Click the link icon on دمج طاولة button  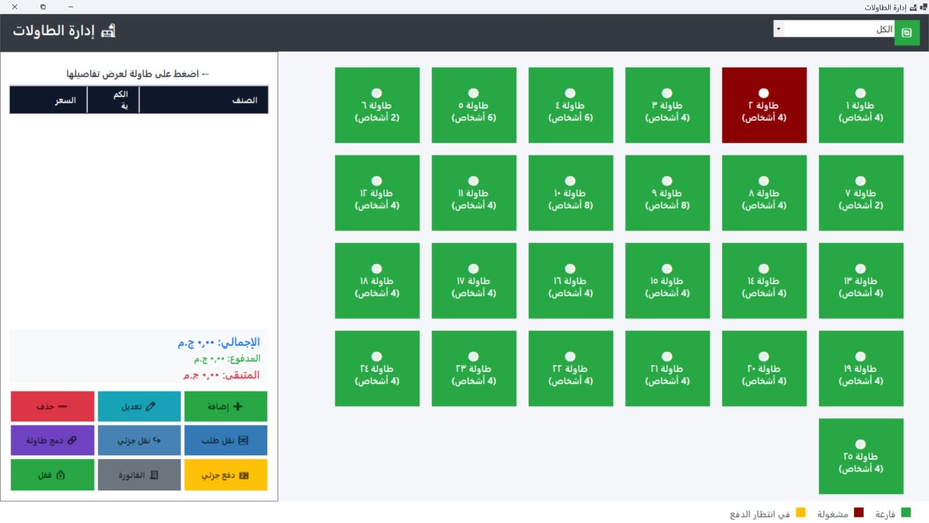(72, 440)
